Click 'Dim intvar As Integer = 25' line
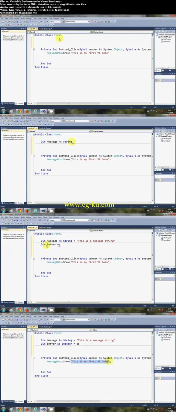This screenshot has width=176, height=412. point(60,344)
